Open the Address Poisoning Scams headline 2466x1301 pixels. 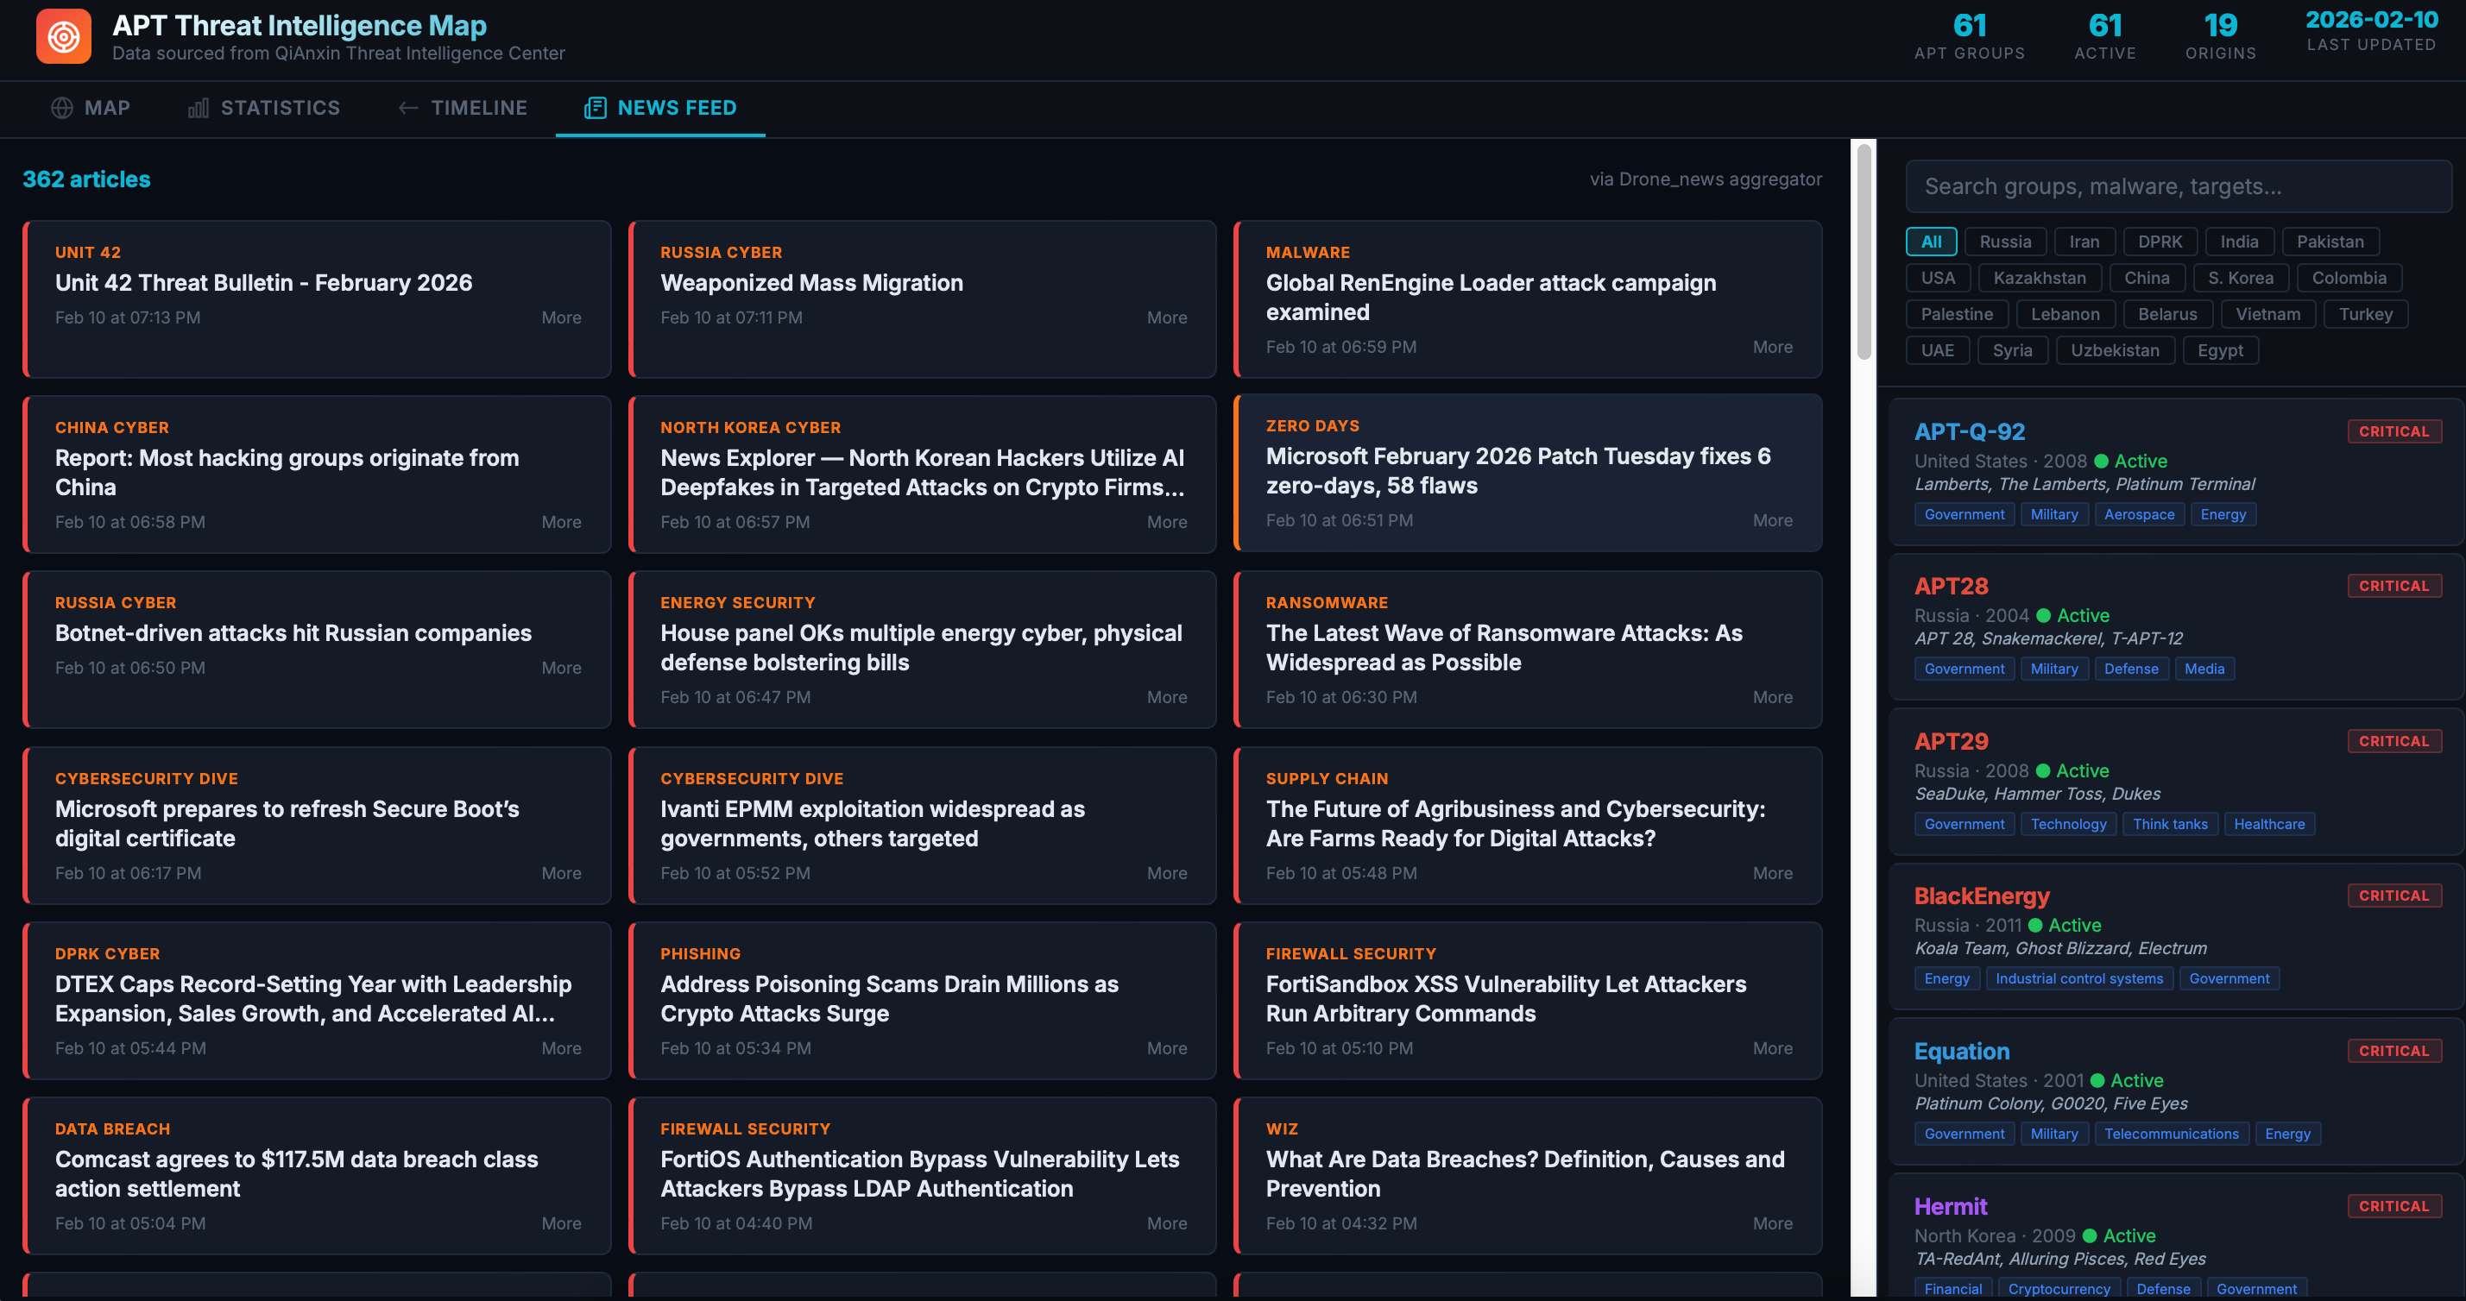tap(889, 999)
